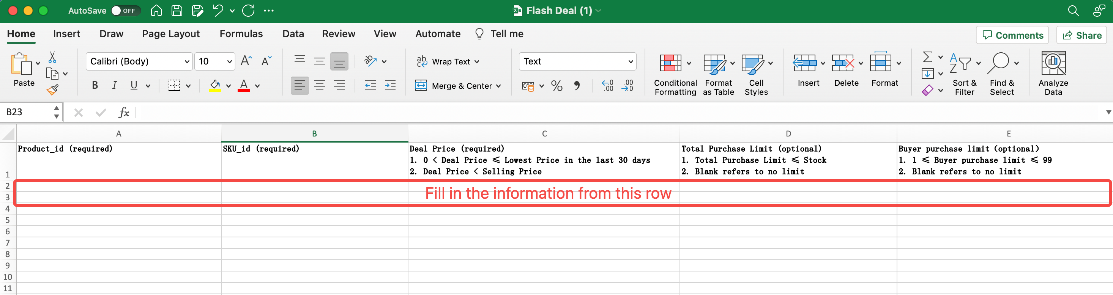This screenshot has width=1113, height=295.
Task: Click the Share button
Action: click(1081, 35)
